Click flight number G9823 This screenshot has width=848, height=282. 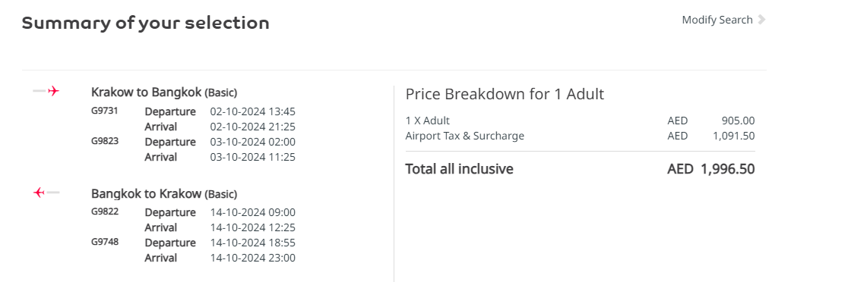104,141
